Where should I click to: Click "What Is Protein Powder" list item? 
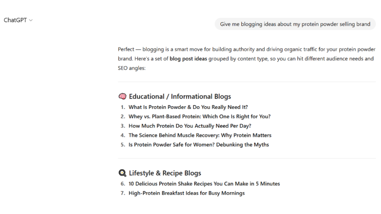(x=188, y=107)
